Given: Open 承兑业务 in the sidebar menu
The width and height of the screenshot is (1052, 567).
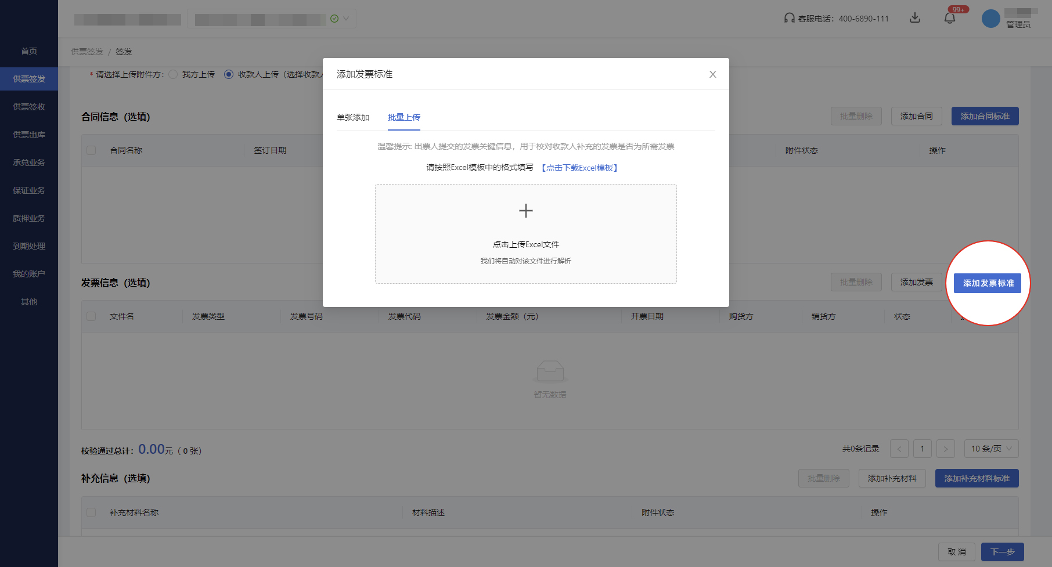Looking at the screenshot, I should point(29,162).
